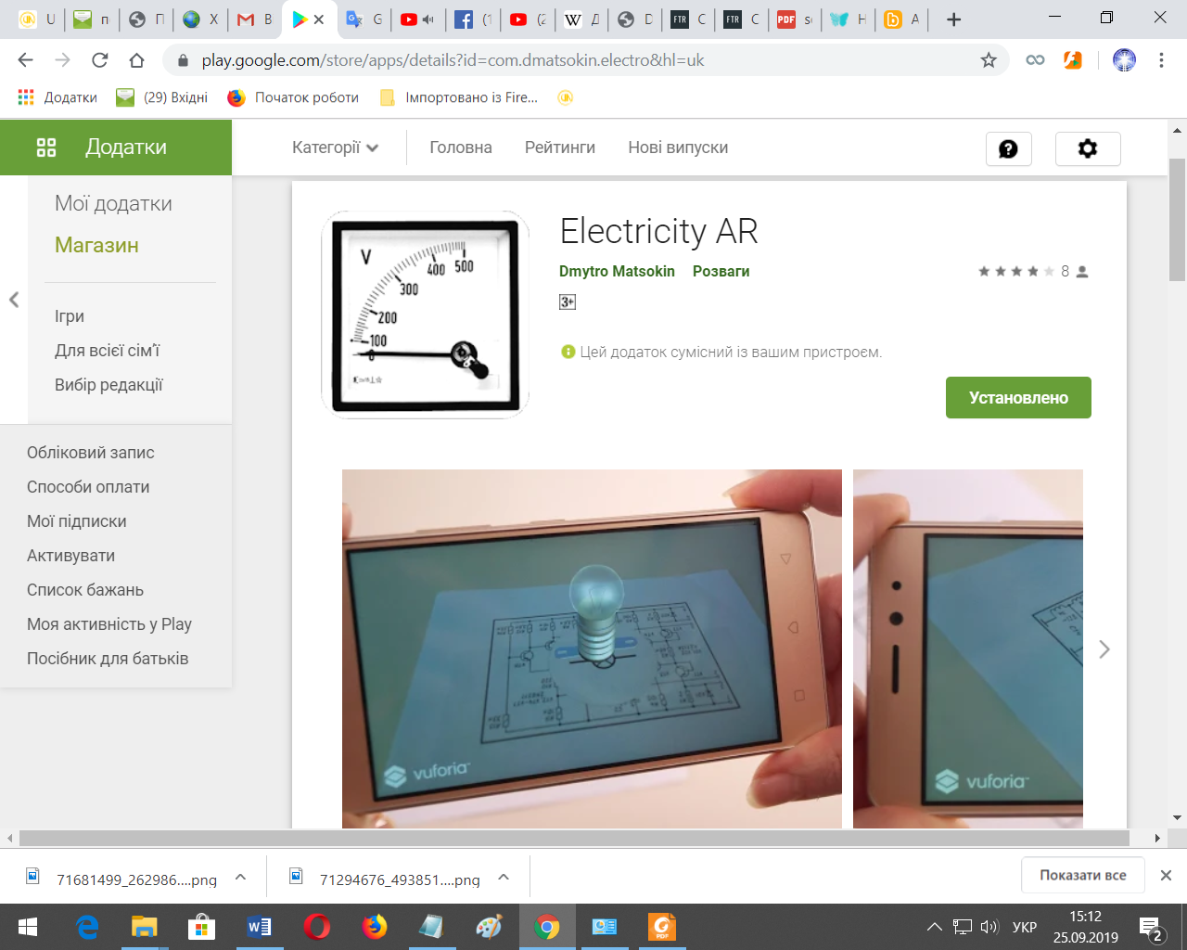1187x950 pixels.
Task: Click the Додатки bookmarks apps shortcut
Action: [57, 97]
